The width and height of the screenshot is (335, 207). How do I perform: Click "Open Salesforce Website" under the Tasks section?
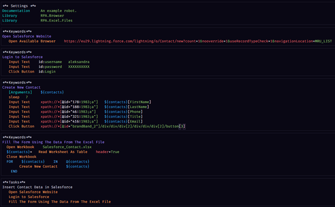33,192
